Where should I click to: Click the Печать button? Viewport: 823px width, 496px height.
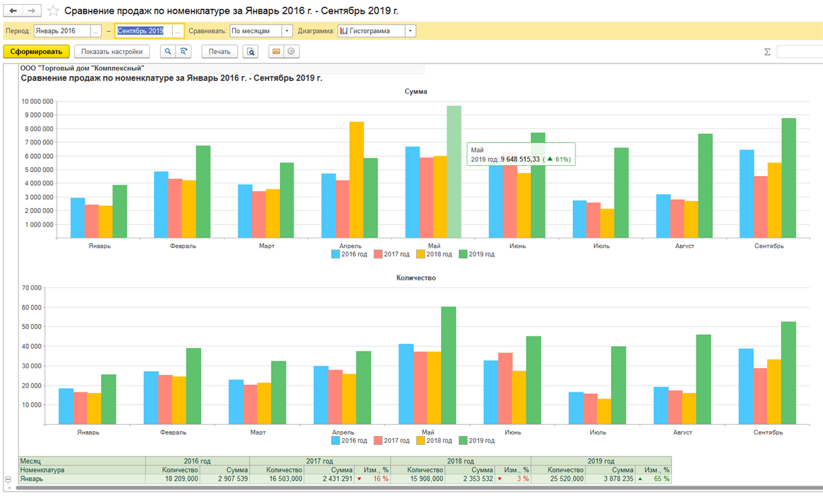(x=220, y=52)
